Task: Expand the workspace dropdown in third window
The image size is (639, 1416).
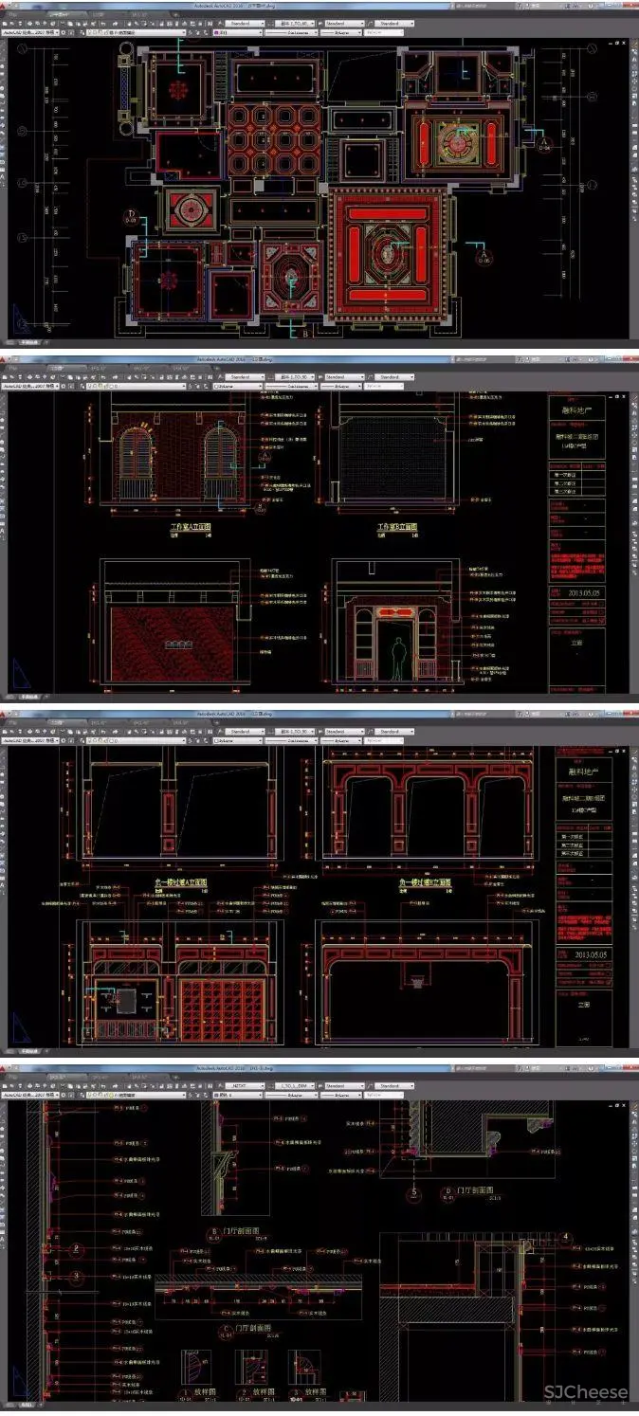Action: 29,740
